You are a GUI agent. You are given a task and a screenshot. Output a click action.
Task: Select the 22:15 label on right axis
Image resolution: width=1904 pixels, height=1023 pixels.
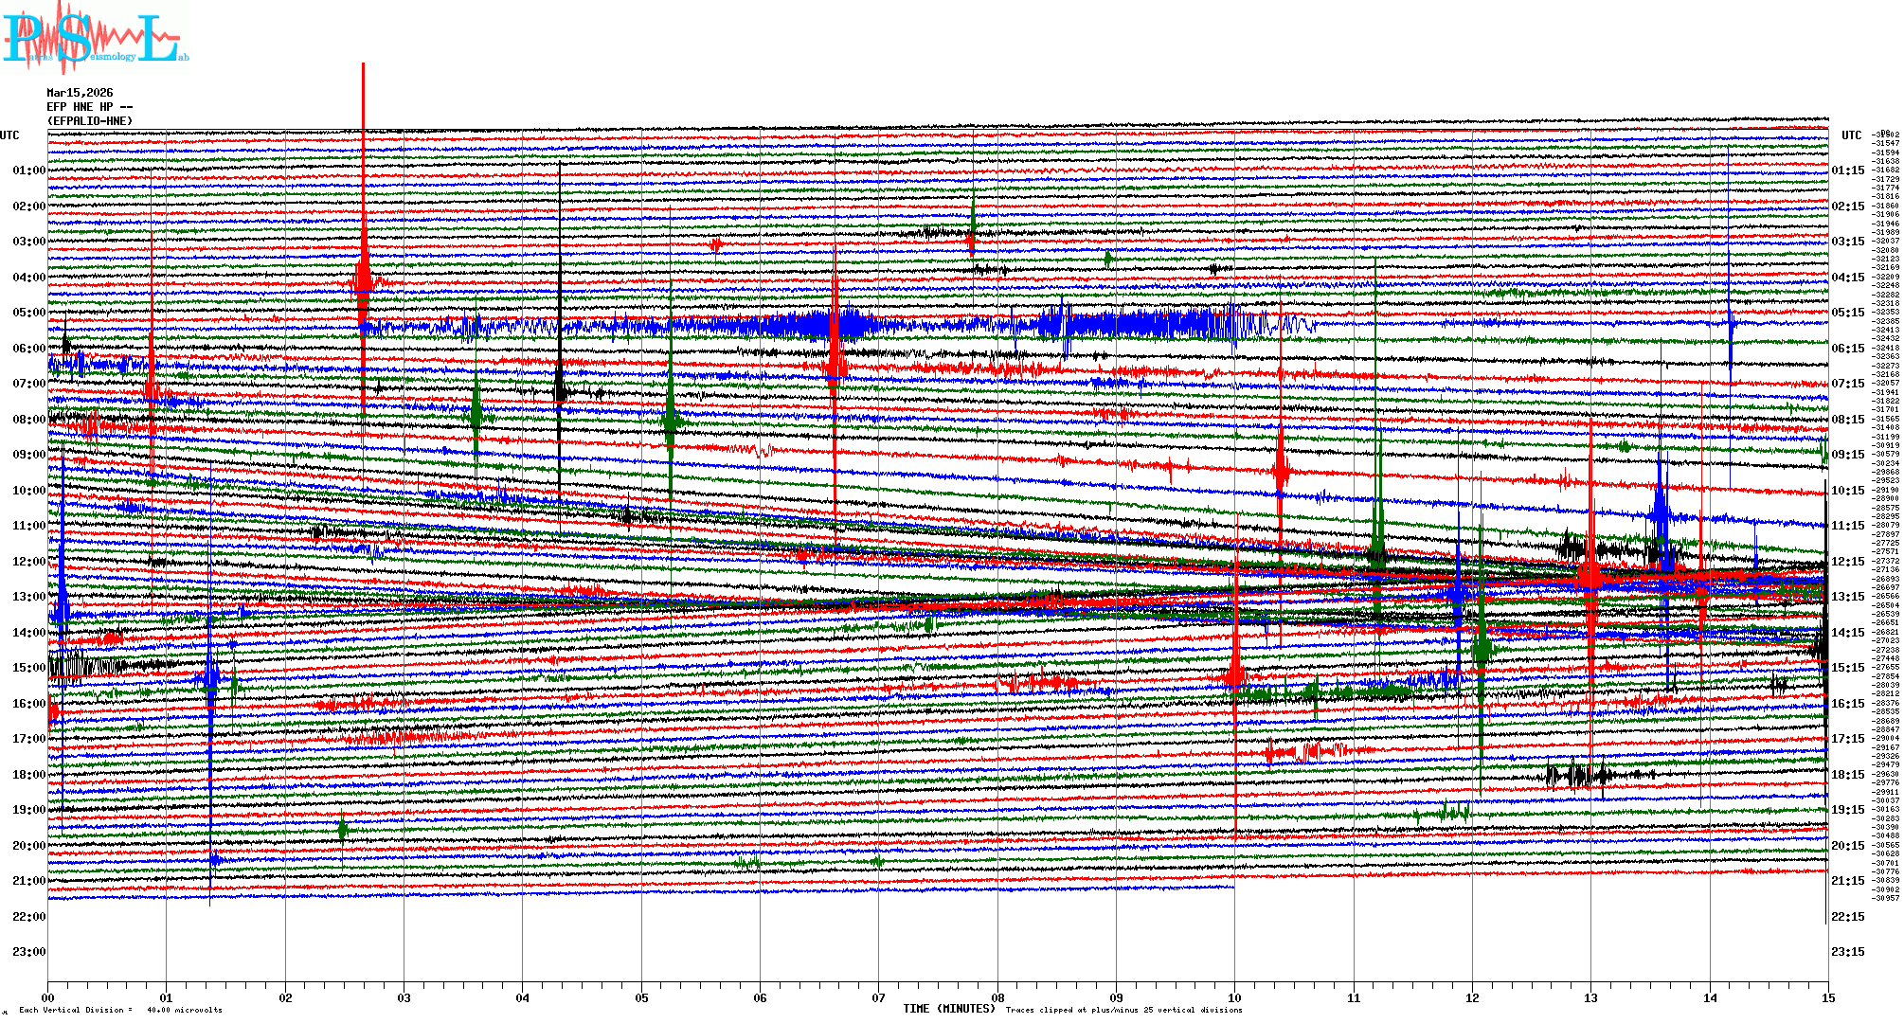tap(1847, 917)
